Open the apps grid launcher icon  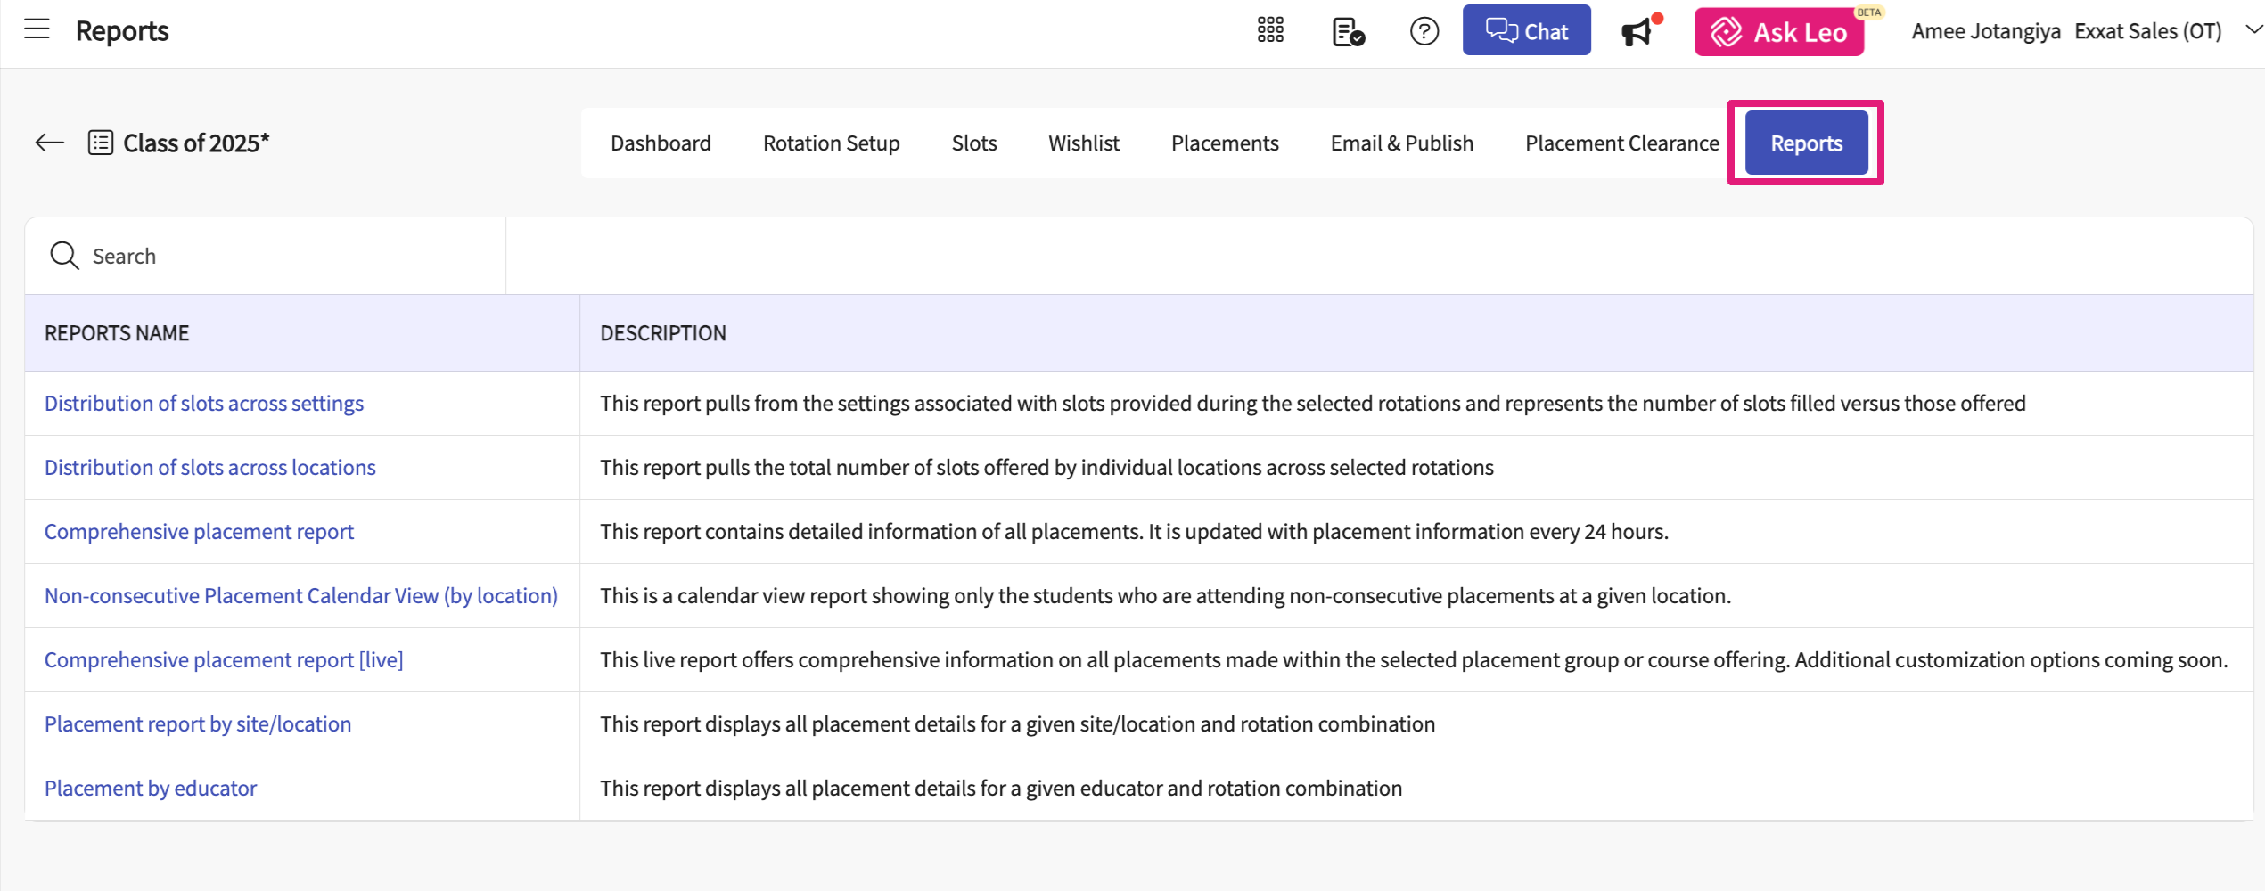pos(1270,31)
